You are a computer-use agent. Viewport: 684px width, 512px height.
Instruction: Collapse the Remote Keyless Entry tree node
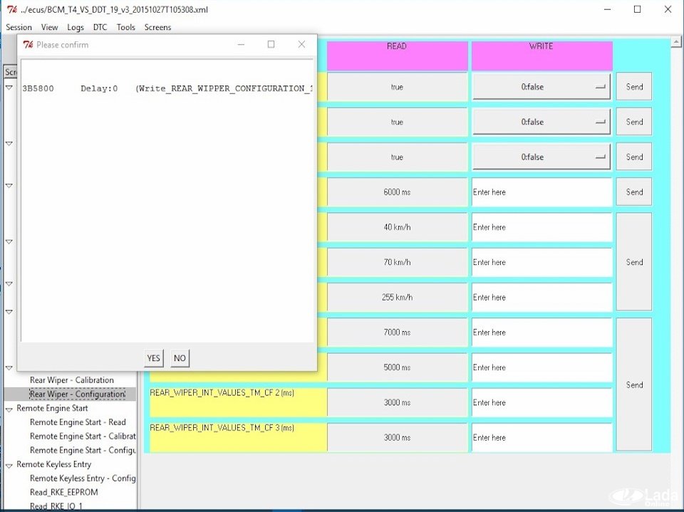pos(9,465)
